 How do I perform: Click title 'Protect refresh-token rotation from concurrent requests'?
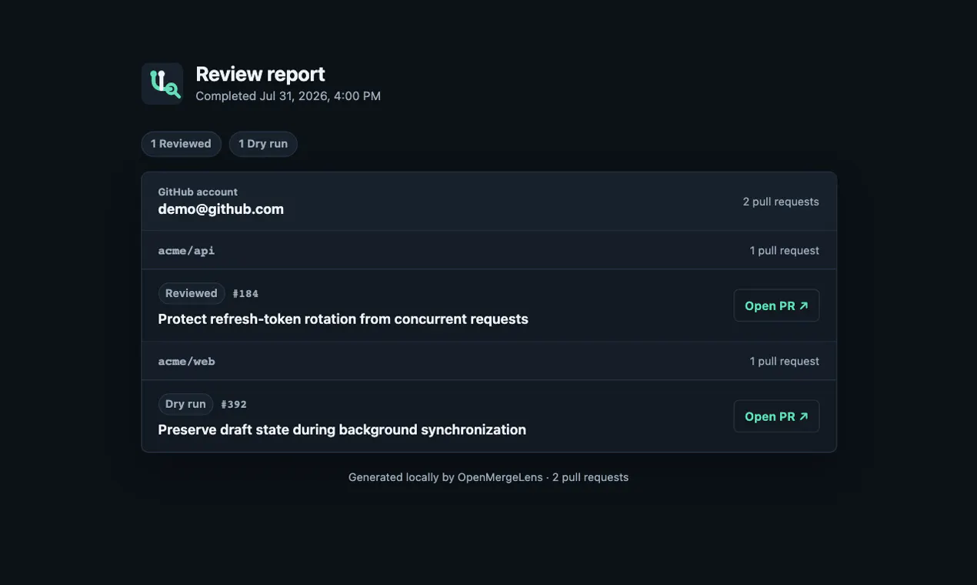point(343,319)
